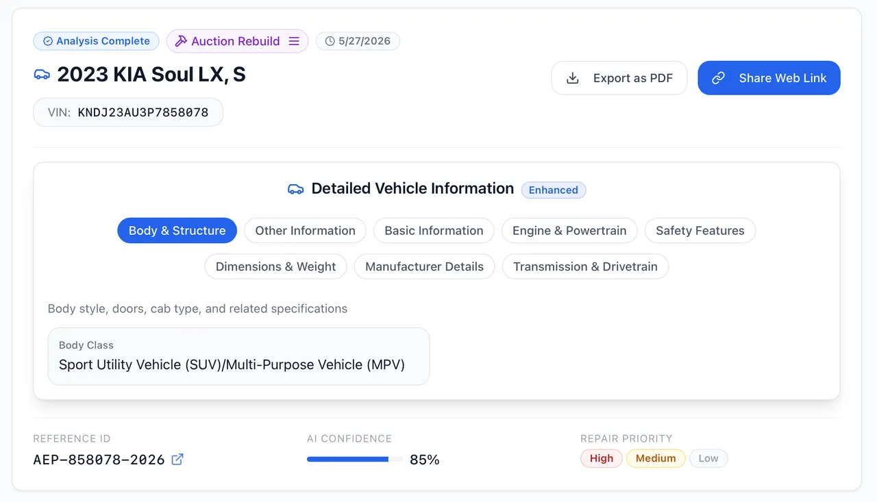The image size is (877, 502).
Task: Switch to Engine & Powertrain tab
Action: click(569, 231)
